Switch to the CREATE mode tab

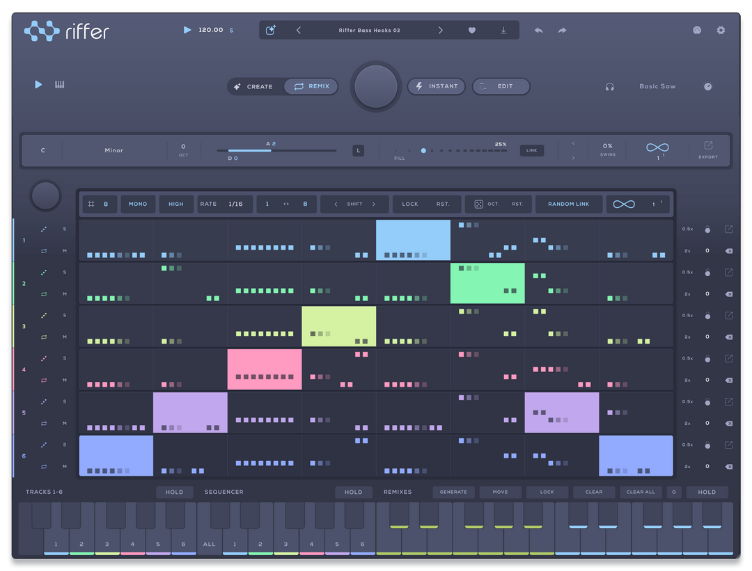(x=255, y=87)
